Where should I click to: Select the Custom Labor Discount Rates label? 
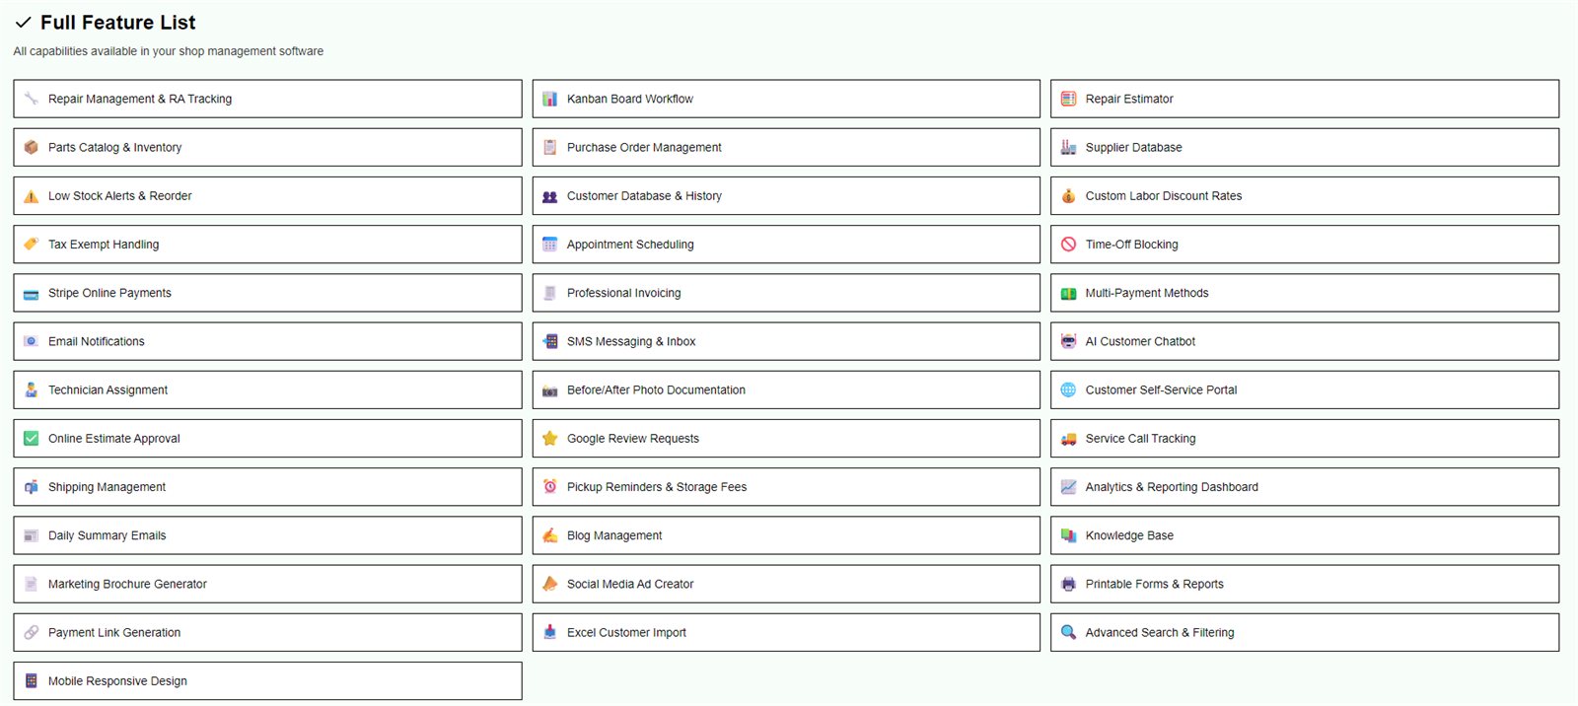[1164, 196]
